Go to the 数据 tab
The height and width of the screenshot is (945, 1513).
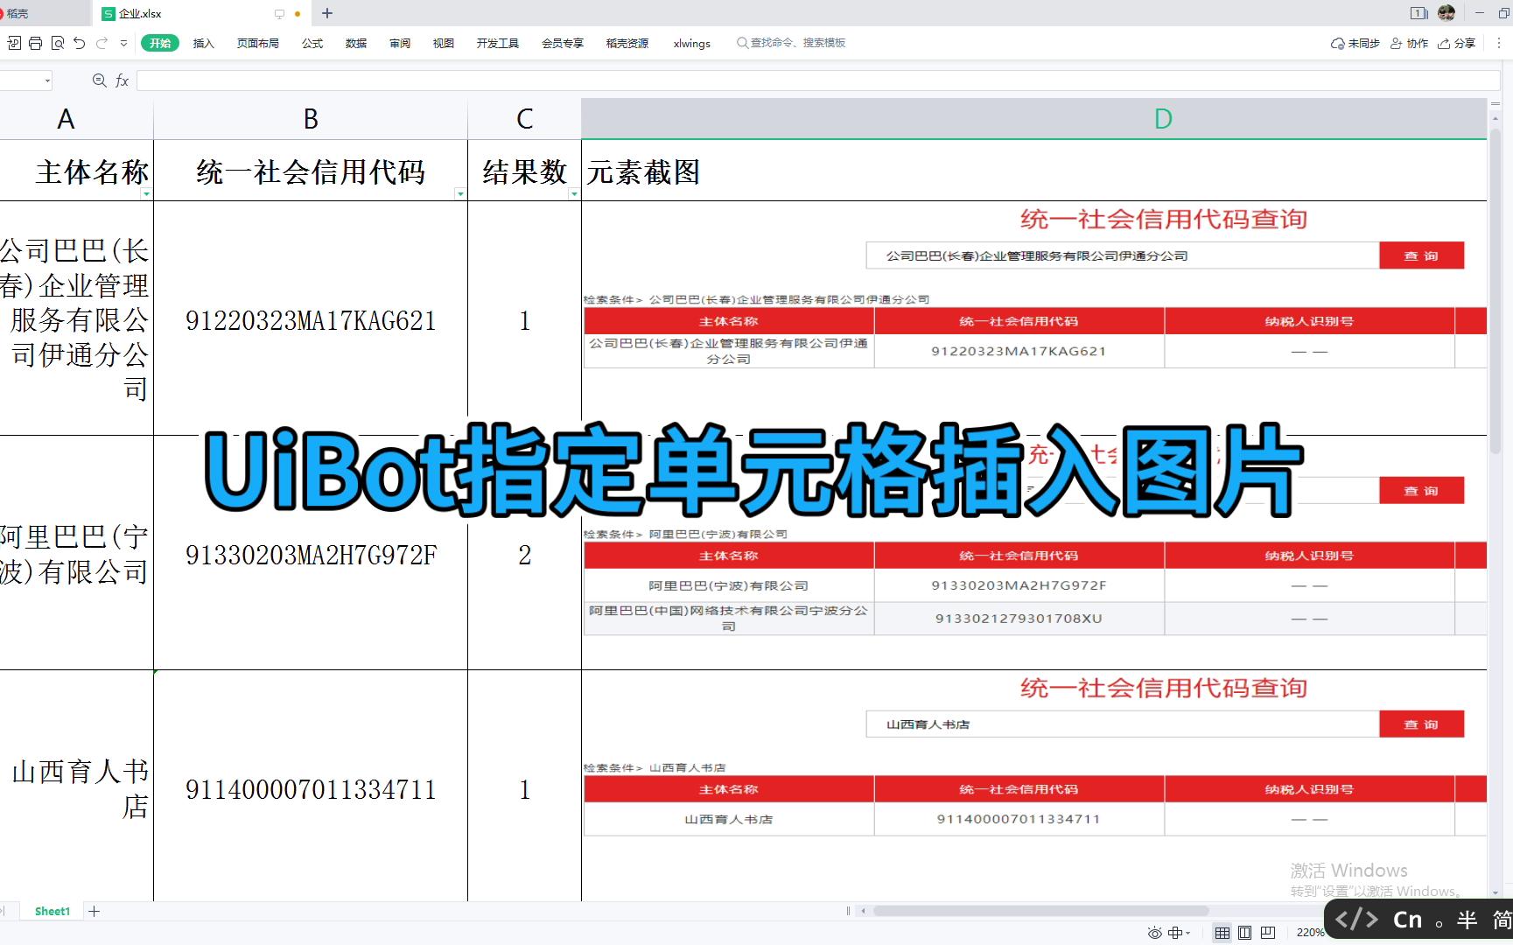[x=356, y=43]
